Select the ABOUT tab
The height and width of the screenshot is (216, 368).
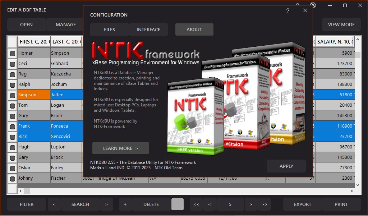[x=194, y=29]
